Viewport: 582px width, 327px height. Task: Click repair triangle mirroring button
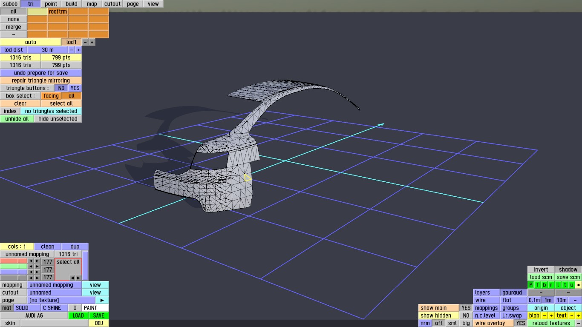click(x=41, y=80)
